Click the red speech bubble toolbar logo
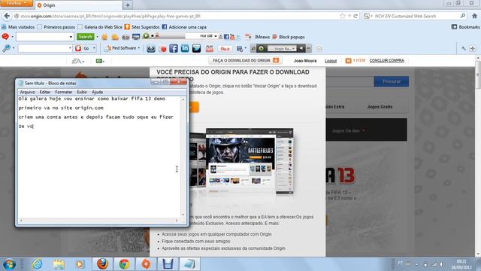Screen dimensions: 481x271 click(5, 37)
